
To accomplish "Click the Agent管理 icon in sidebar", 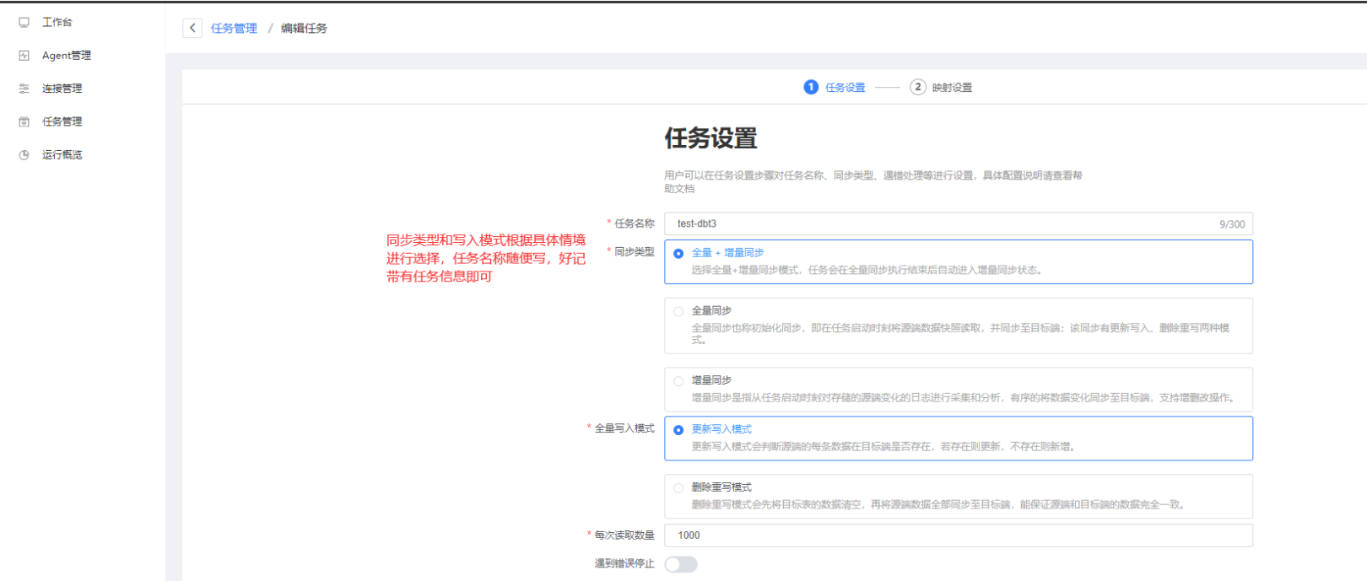I will 24,56.
